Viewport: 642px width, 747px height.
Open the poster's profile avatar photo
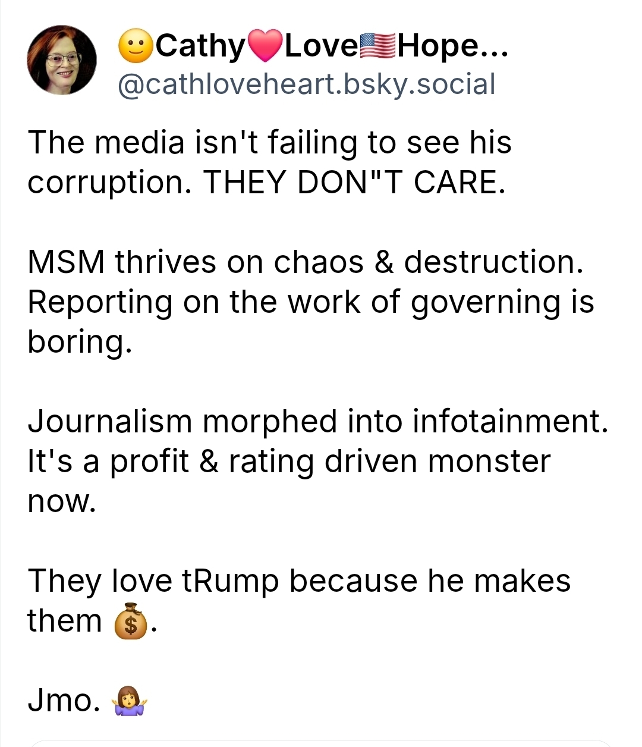coord(62,61)
